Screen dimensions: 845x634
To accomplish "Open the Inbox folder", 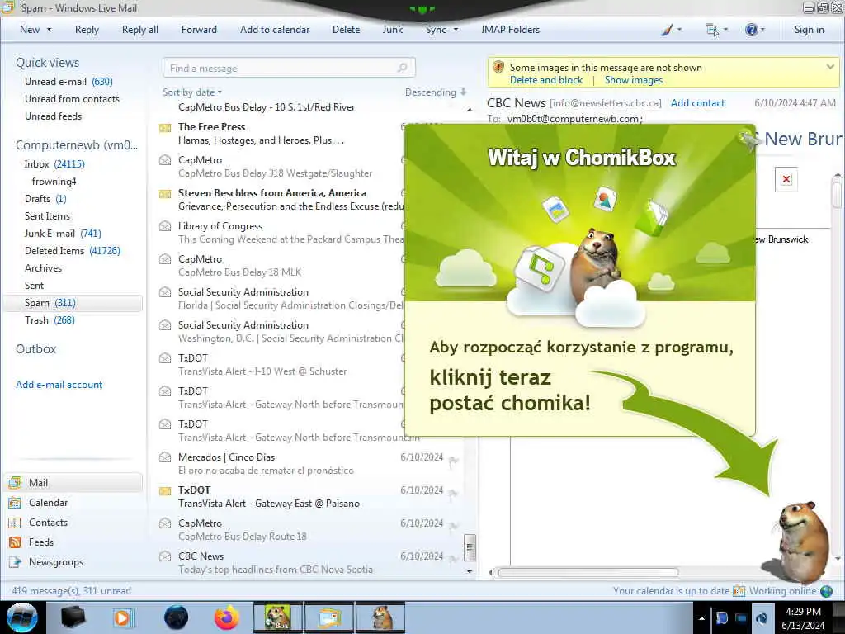I will [x=54, y=164].
